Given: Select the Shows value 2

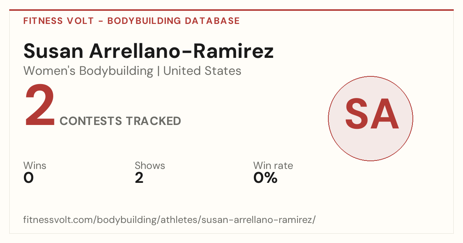Looking at the screenshot, I should click(x=139, y=178).
